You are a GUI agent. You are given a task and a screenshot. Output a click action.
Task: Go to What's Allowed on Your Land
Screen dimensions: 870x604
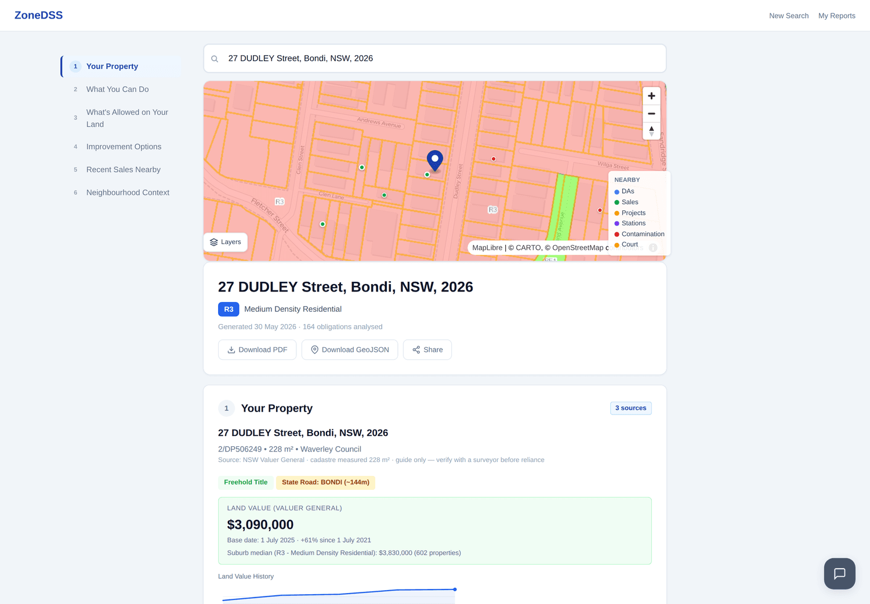point(121,118)
